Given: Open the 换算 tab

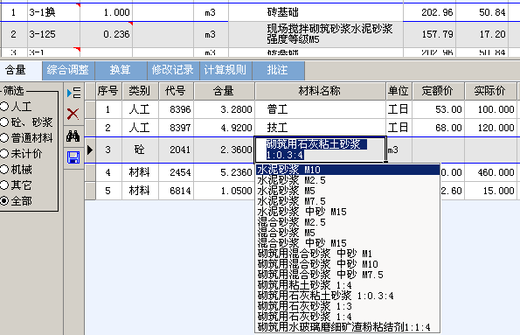Looking at the screenshot, I should 121,70.
